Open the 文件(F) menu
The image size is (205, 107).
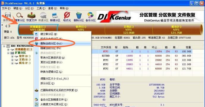point(6,8)
